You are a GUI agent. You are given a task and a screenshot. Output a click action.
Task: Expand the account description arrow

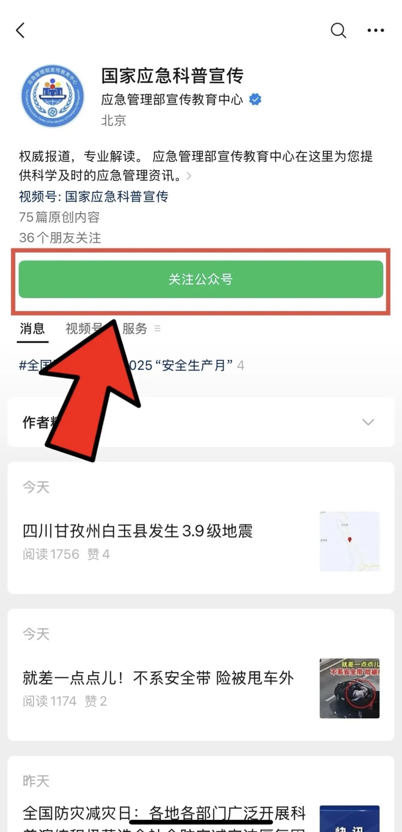point(189,176)
